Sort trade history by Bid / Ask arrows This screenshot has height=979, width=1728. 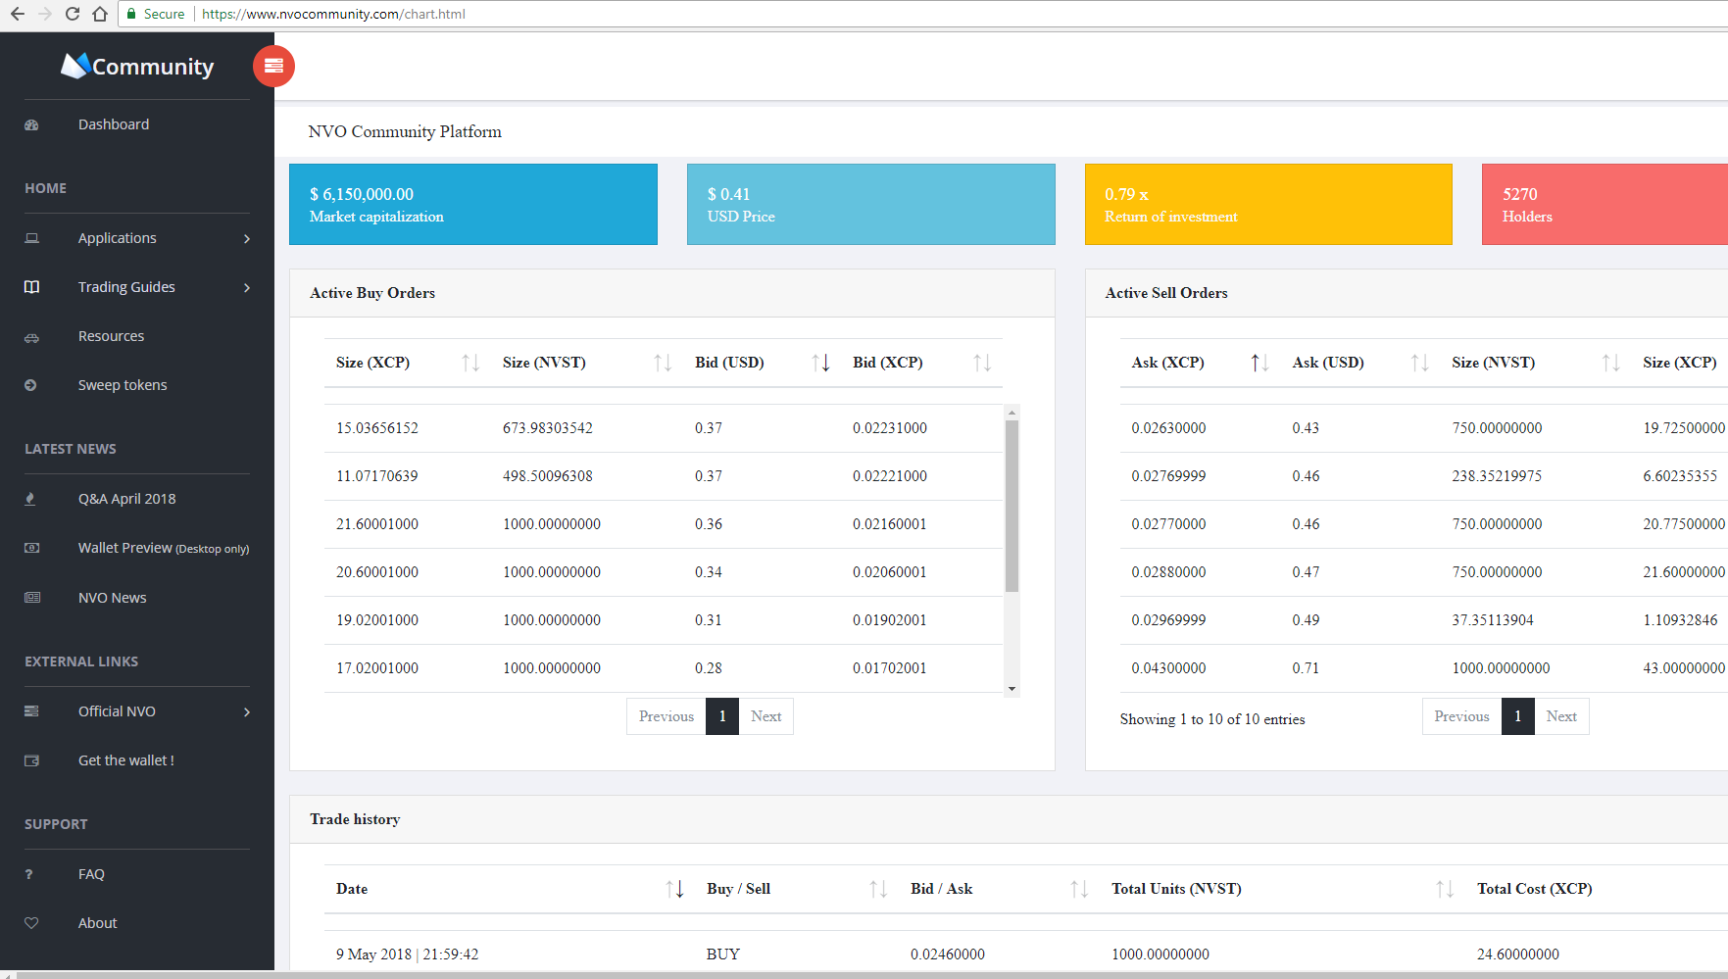click(1079, 889)
